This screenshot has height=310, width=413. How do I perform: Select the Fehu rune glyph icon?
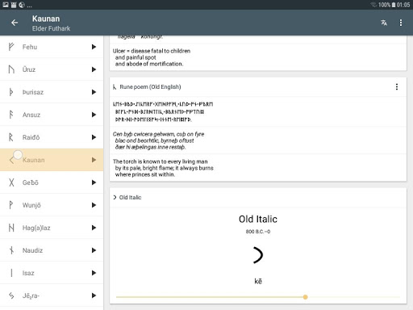11,47
